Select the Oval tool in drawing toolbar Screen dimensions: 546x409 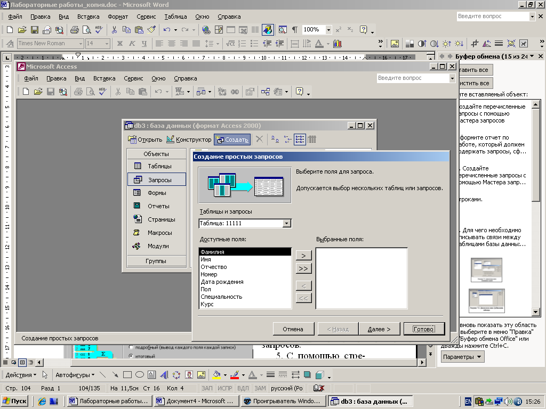(140, 375)
